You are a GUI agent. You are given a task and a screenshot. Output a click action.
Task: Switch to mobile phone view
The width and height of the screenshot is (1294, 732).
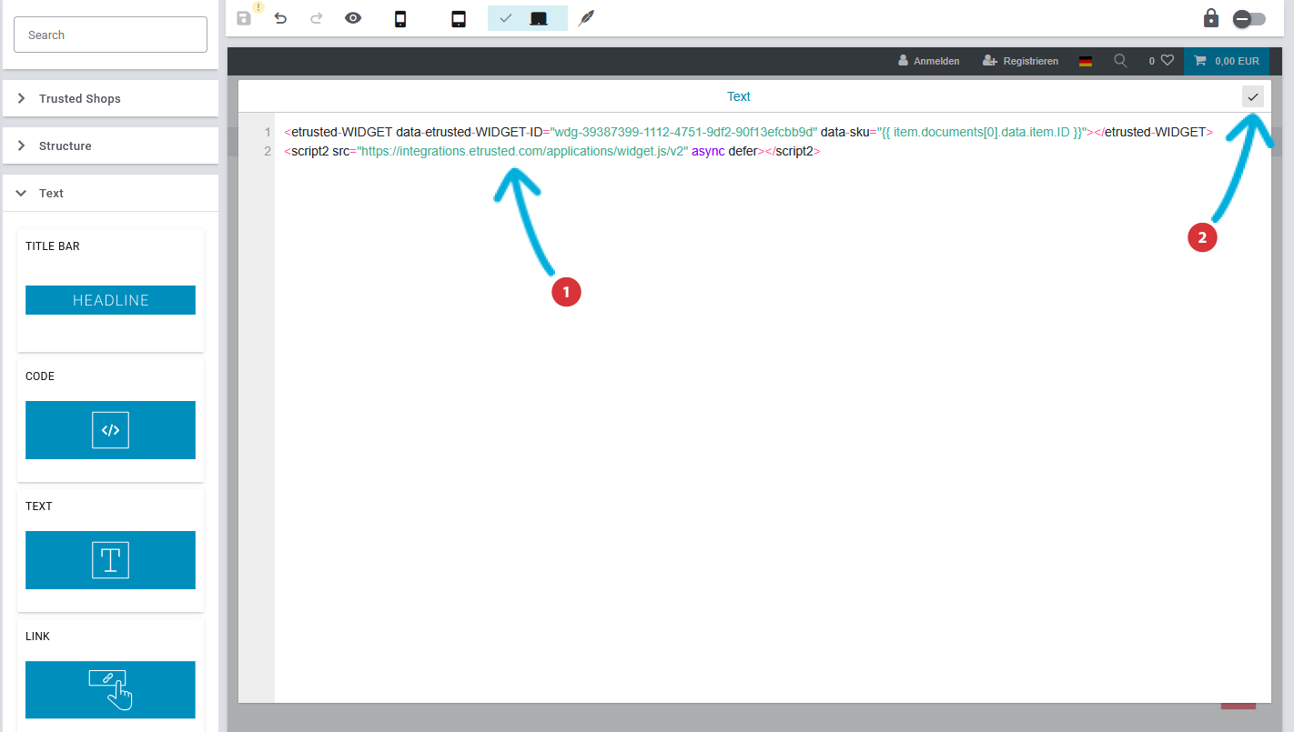point(400,18)
